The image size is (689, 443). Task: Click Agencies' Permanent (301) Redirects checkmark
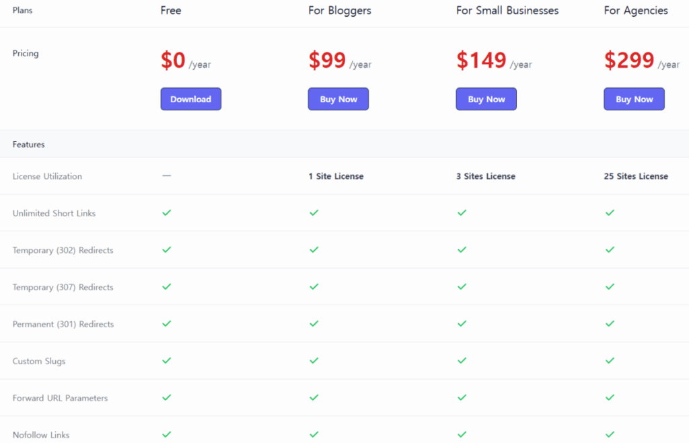coord(610,323)
